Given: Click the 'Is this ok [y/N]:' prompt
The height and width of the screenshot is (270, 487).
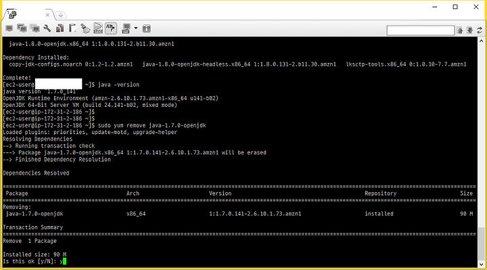Looking at the screenshot, I should tap(30, 261).
